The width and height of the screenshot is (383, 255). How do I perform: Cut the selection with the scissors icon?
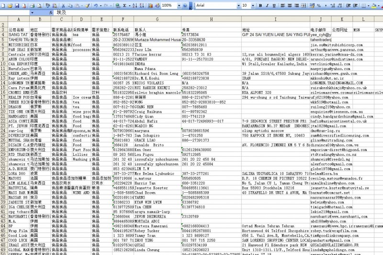(63, 6)
